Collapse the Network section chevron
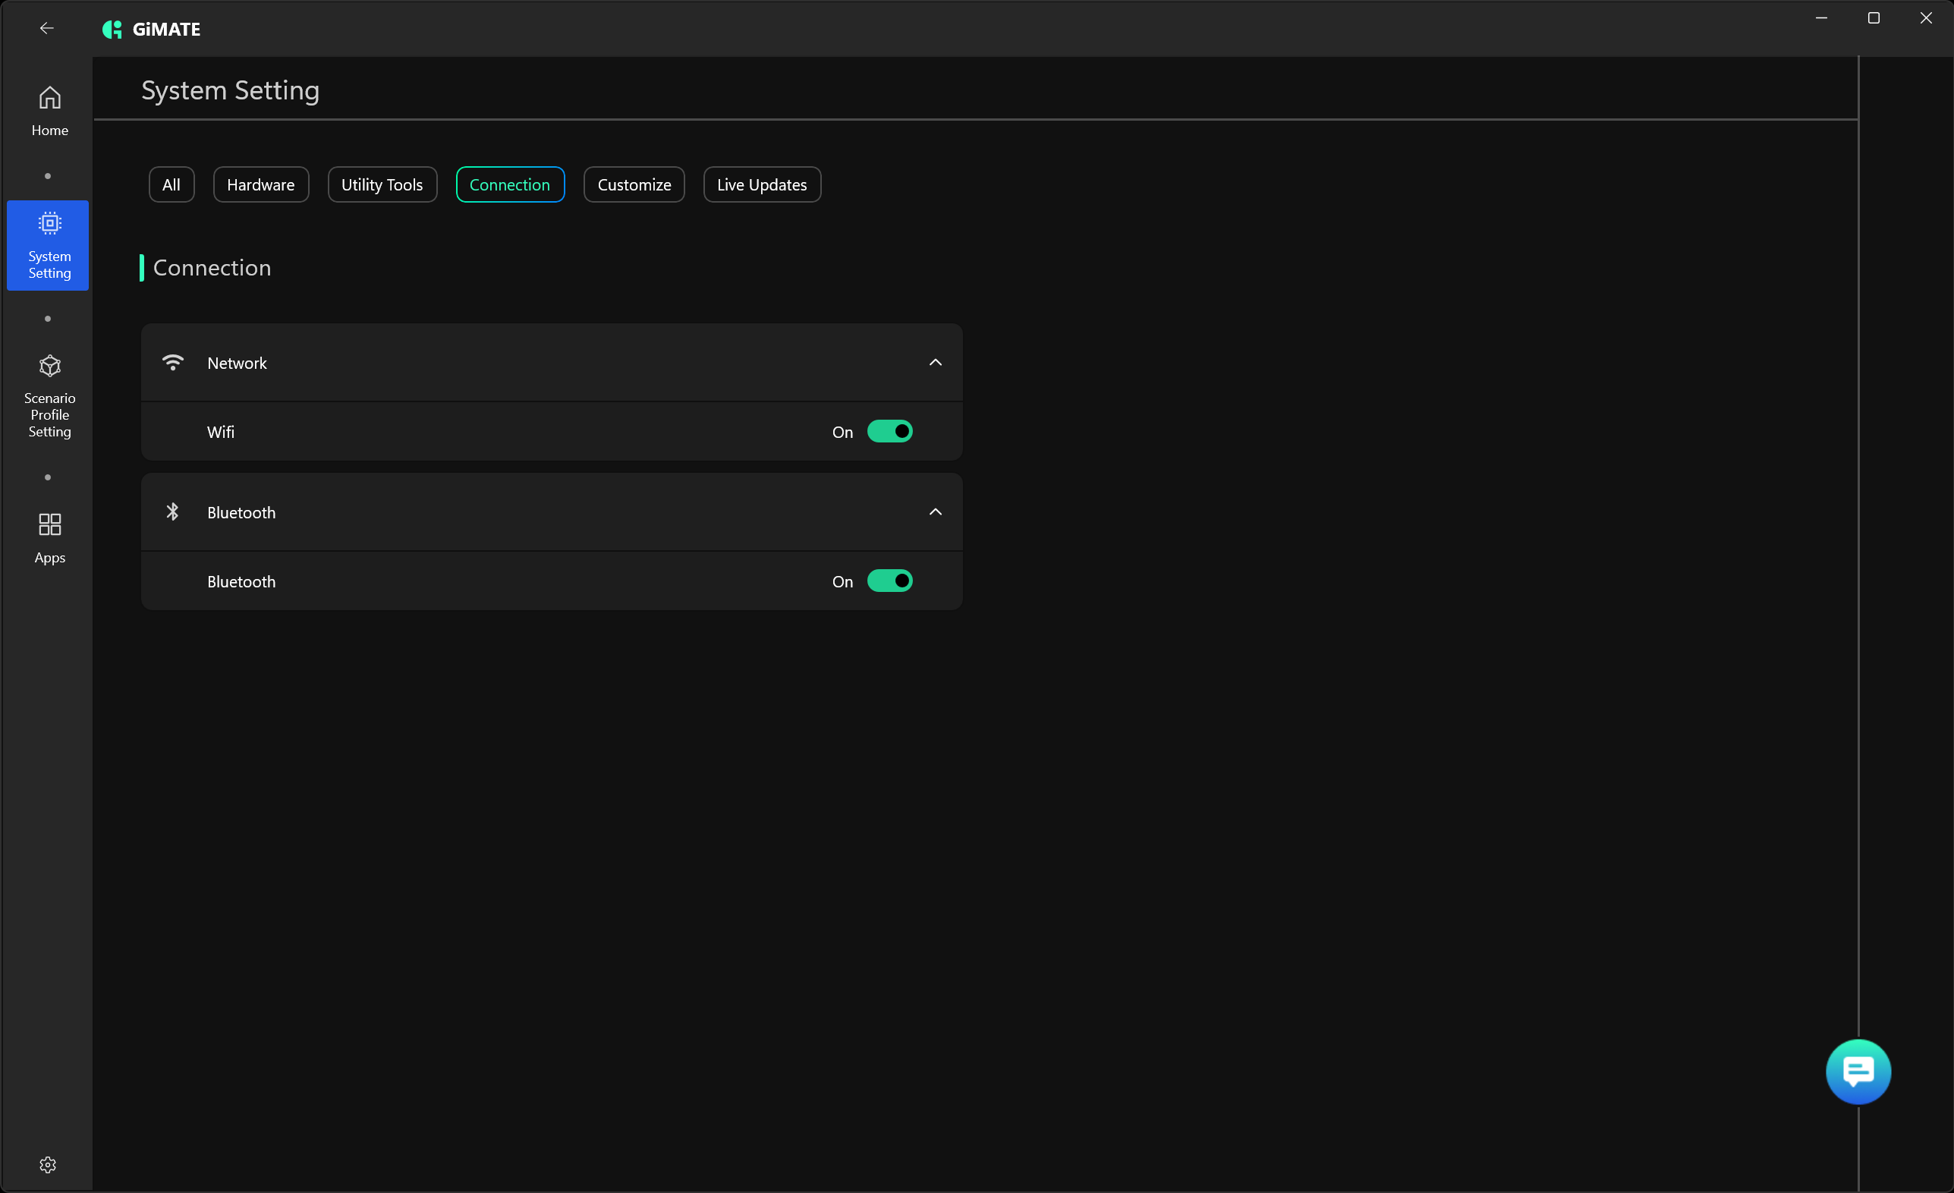Screen dimensions: 1954x1193 click(x=935, y=363)
